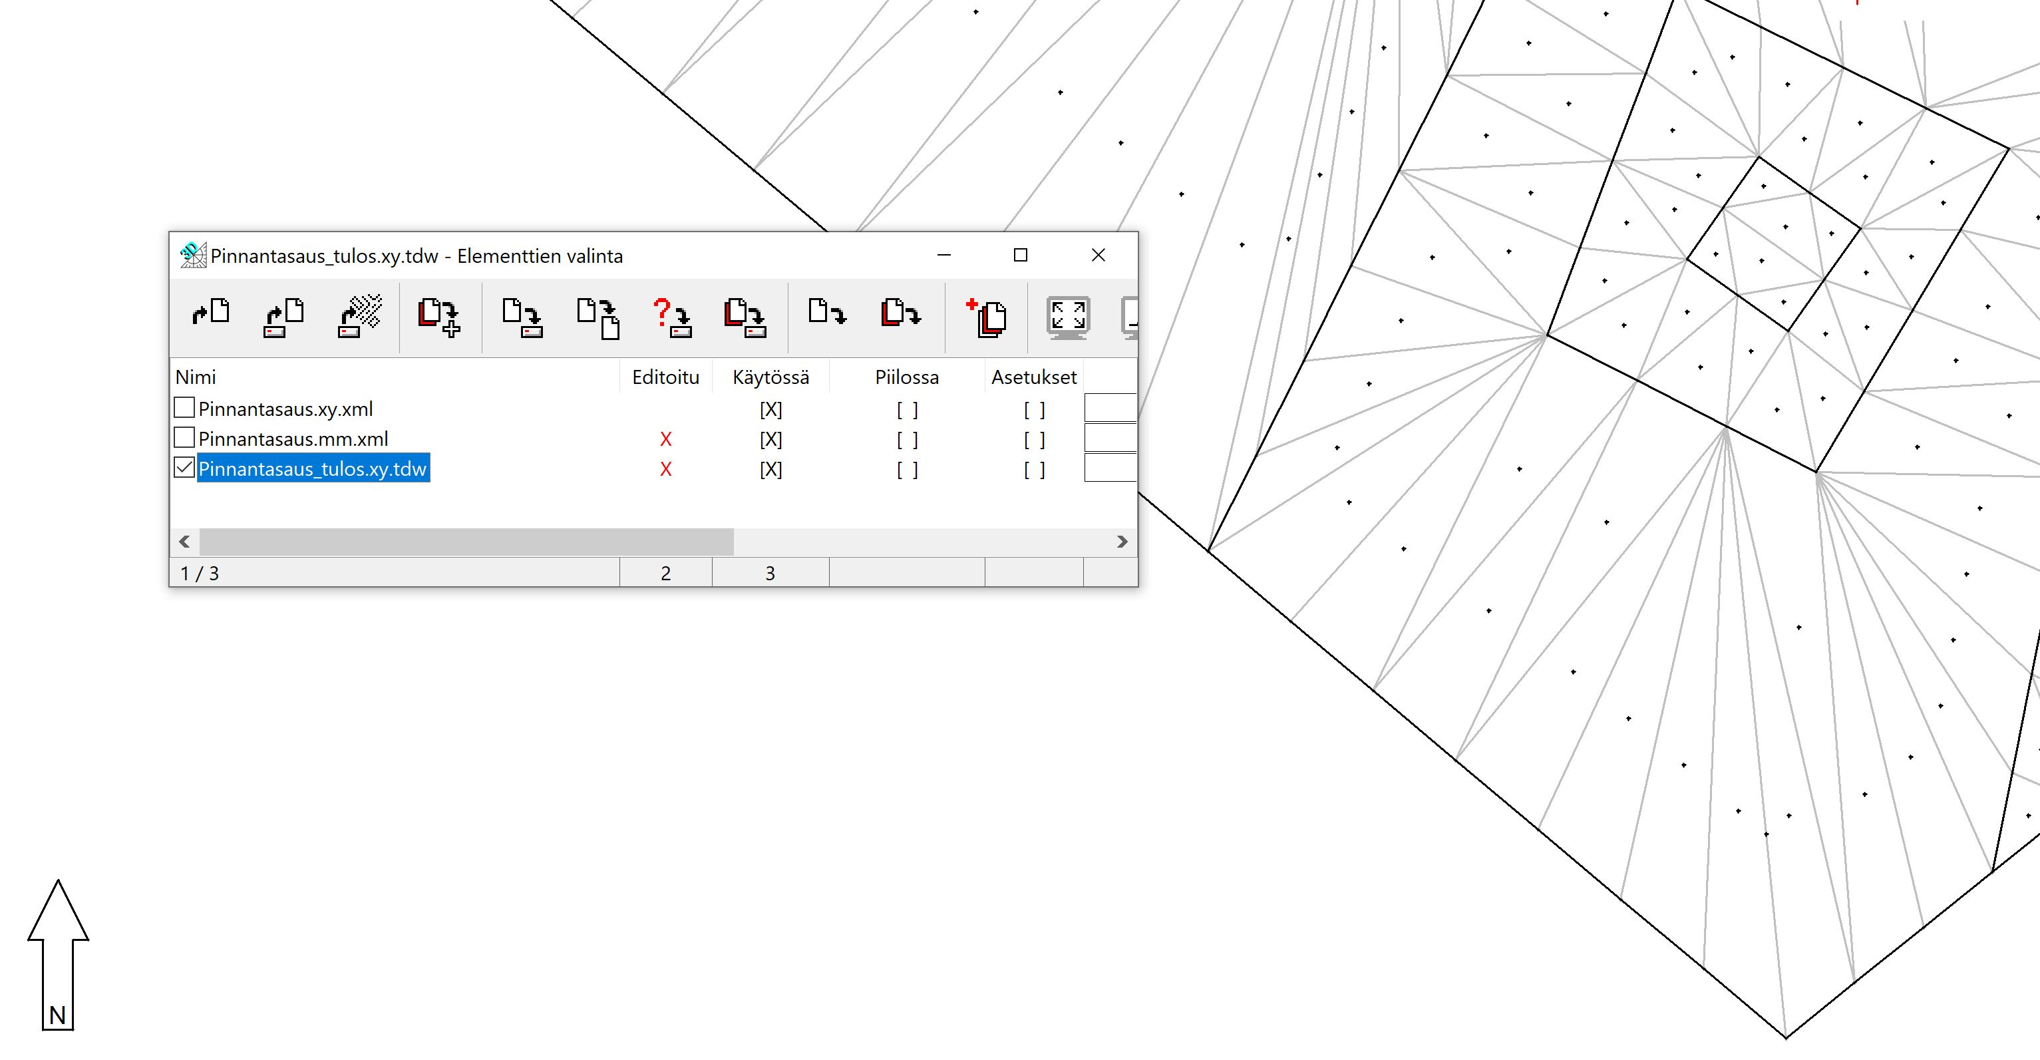Toggle Piilossa for Pinnantasaus.xy.xml row
Image resolution: width=2040 pixels, height=1060 pixels.
point(907,410)
